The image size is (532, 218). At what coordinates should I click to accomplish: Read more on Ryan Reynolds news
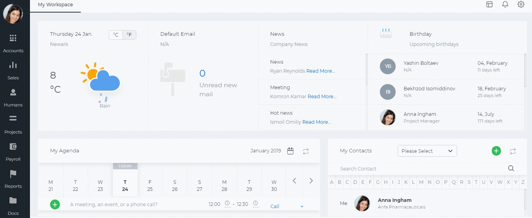[320, 71]
